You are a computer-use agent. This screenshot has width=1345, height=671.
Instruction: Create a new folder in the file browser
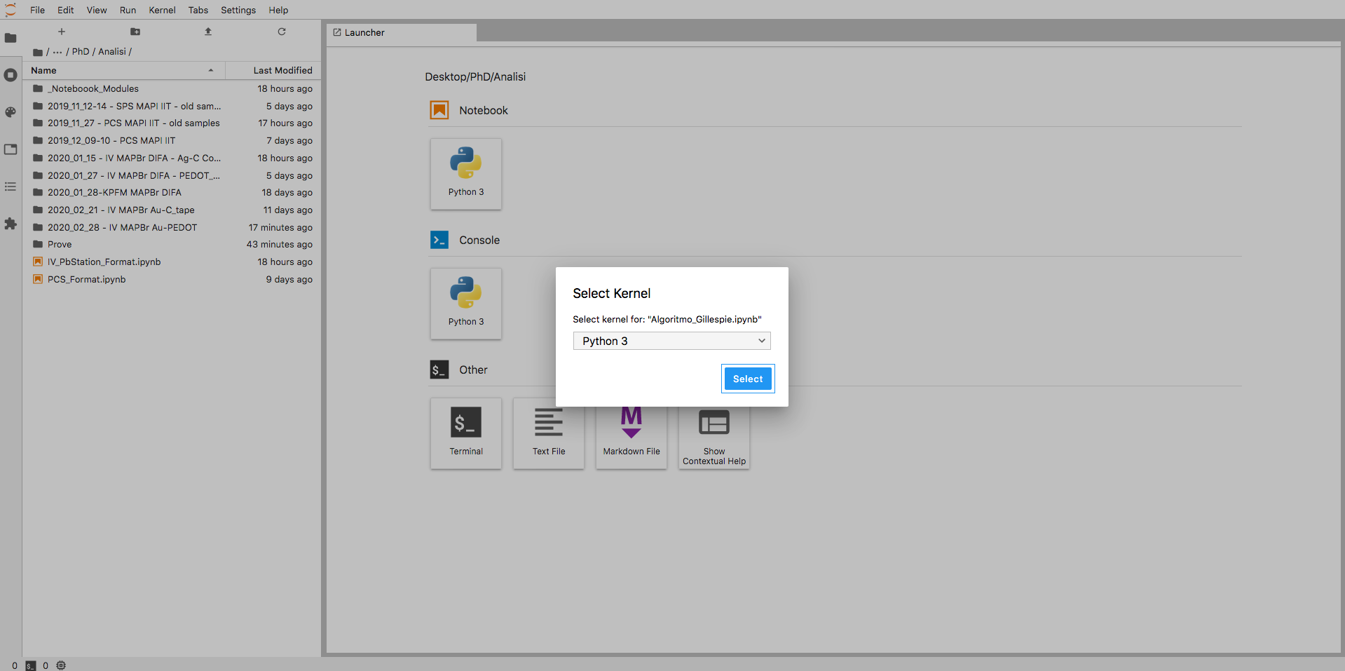click(x=135, y=32)
